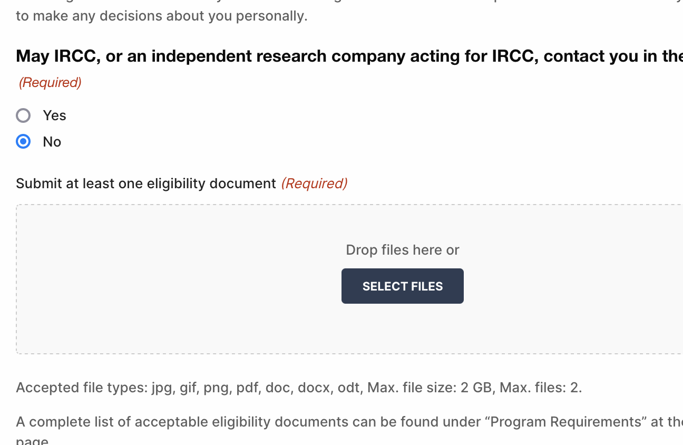The width and height of the screenshot is (683, 445).
Task: Click the red '(Required)' beside eligibility document label
Action: (314, 183)
